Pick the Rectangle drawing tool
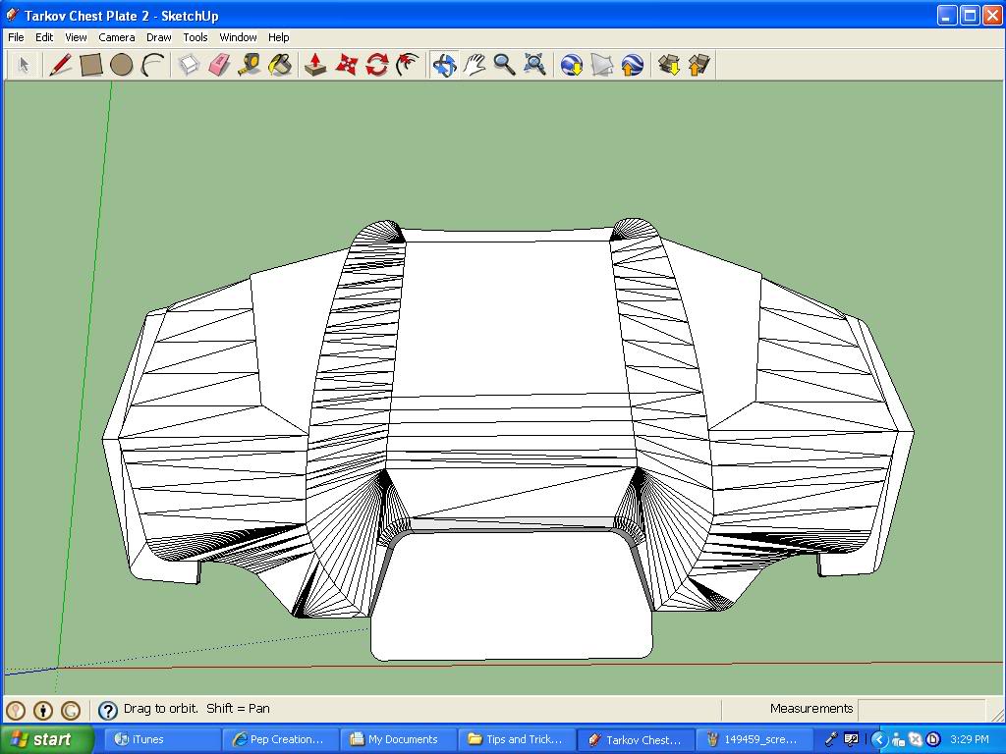The width and height of the screenshot is (1006, 754). click(x=91, y=65)
